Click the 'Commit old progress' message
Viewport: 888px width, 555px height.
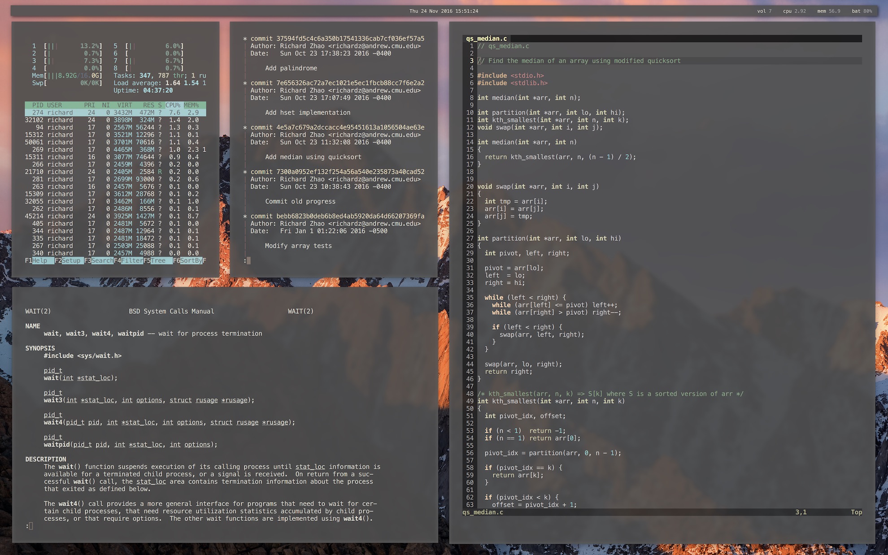pos(300,201)
